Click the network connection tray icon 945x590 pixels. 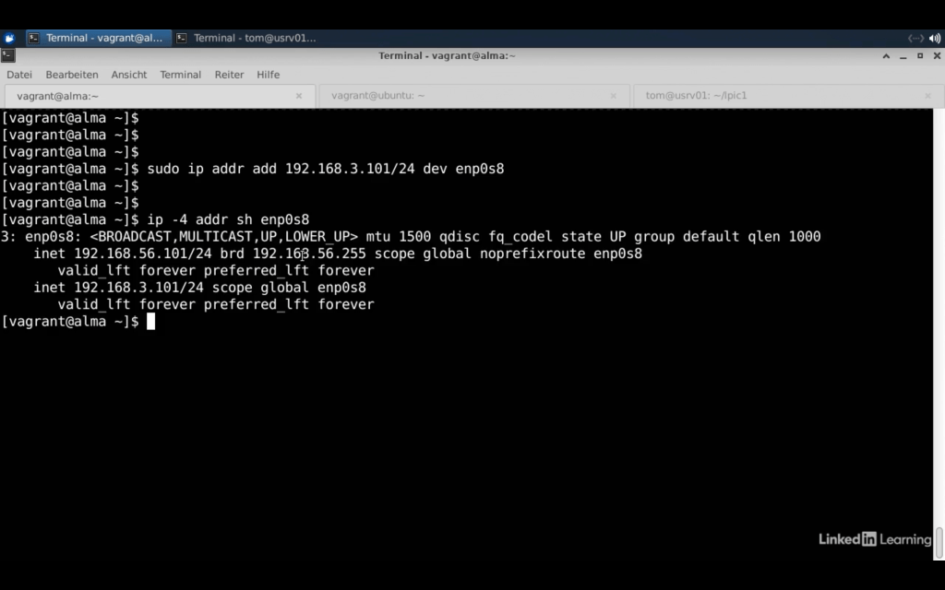click(x=915, y=38)
